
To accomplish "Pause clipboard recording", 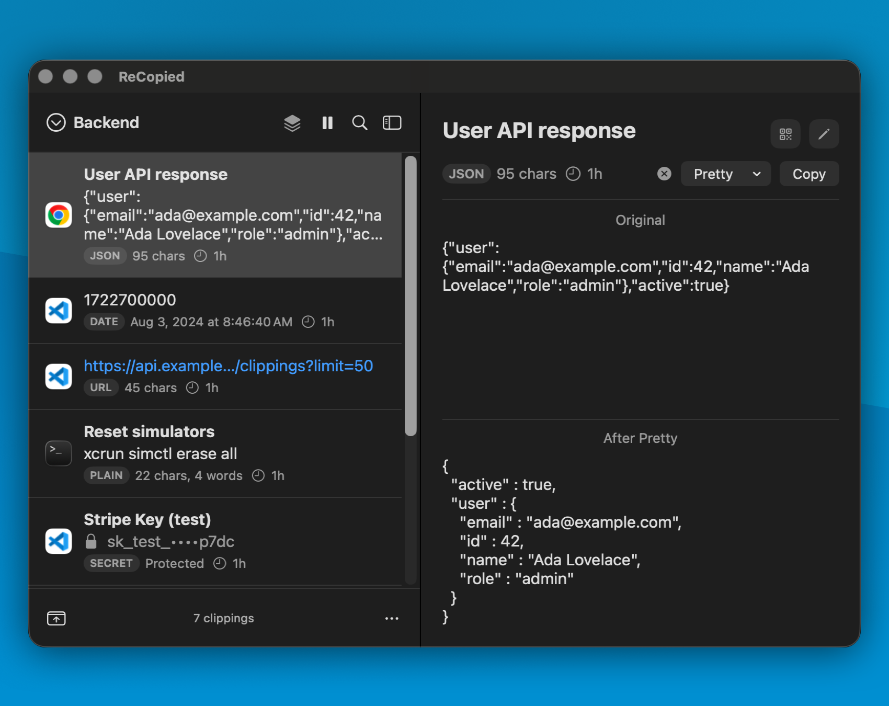I will point(327,123).
